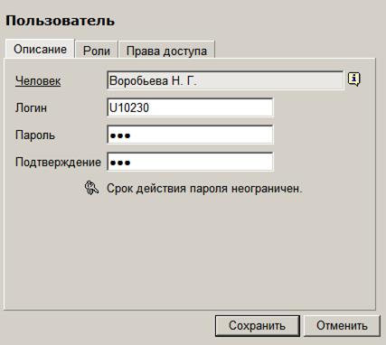Click the Отменить button

[x=342, y=325]
